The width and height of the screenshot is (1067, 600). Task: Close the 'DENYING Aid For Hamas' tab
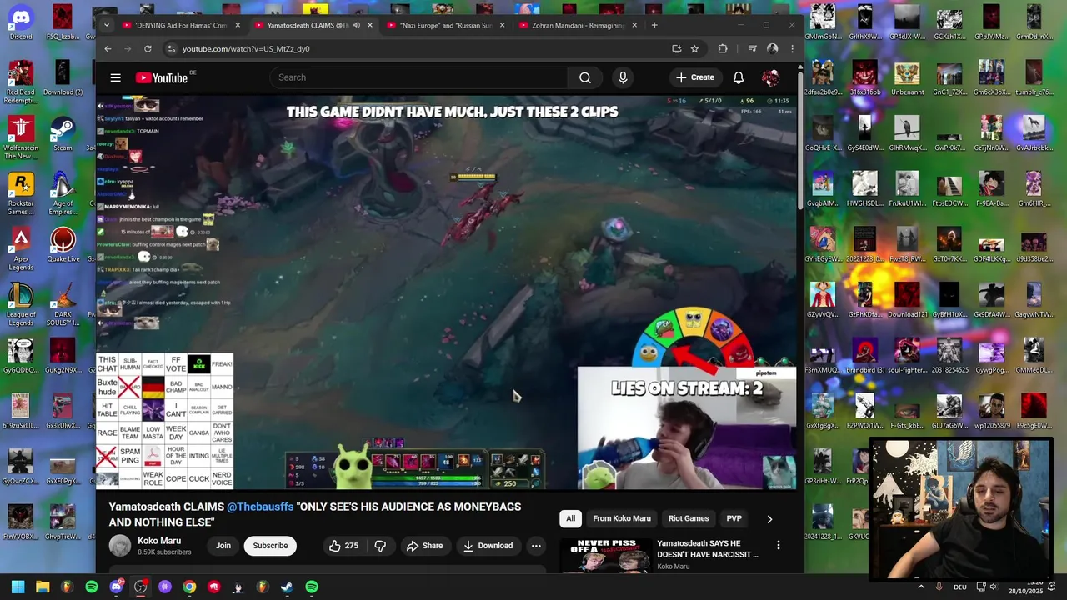pyautogui.click(x=238, y=25)
